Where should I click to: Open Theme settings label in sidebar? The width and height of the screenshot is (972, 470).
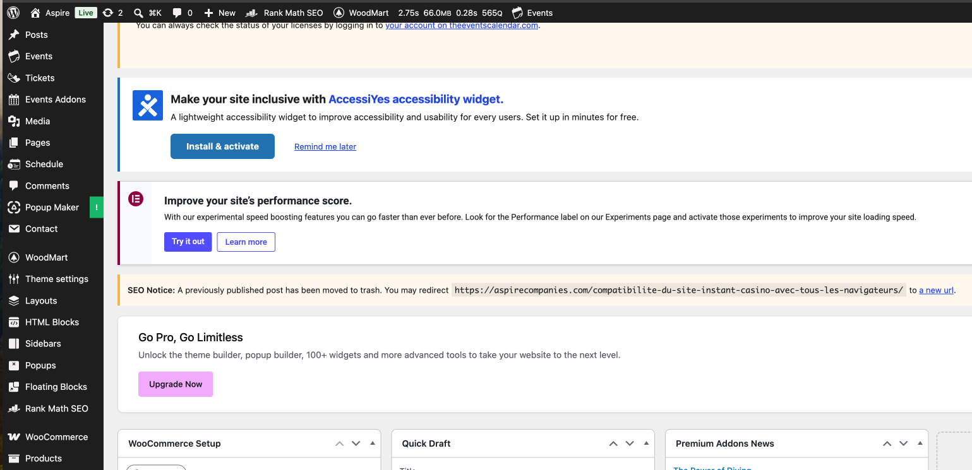[x=57, y=279]
